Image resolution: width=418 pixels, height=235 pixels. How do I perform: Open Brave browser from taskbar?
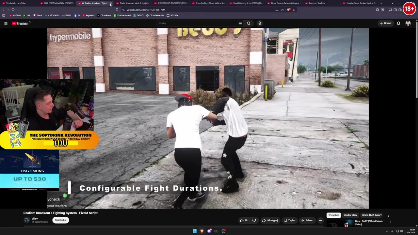coord(202,231)
